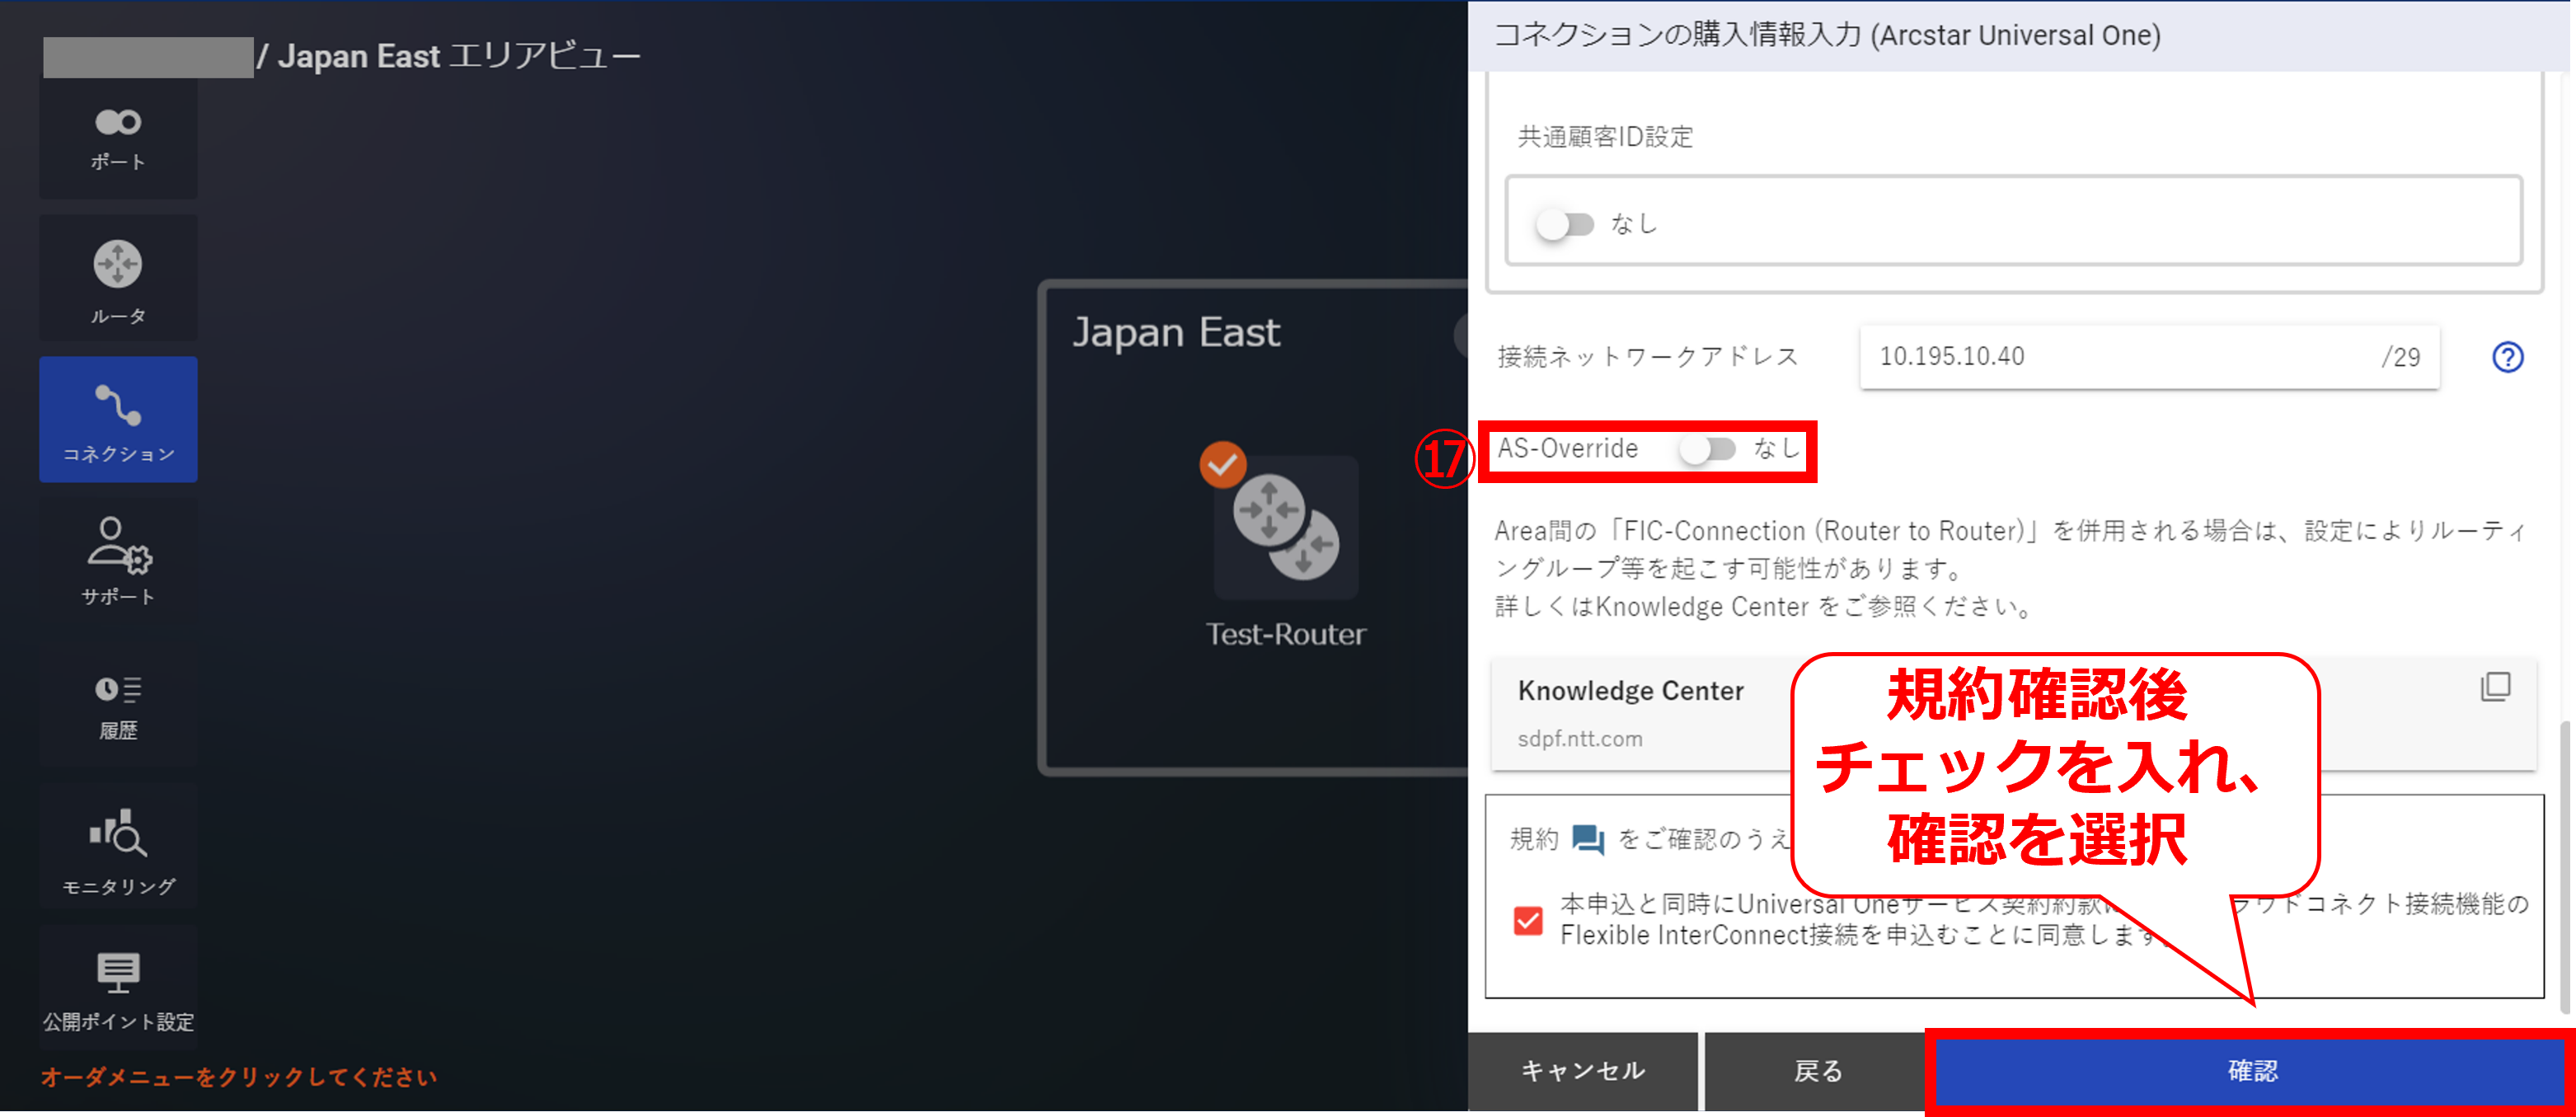2576x1117 pixels.
Task: Open the サポート (Support) sidebar icon
Action: point(118,560)
